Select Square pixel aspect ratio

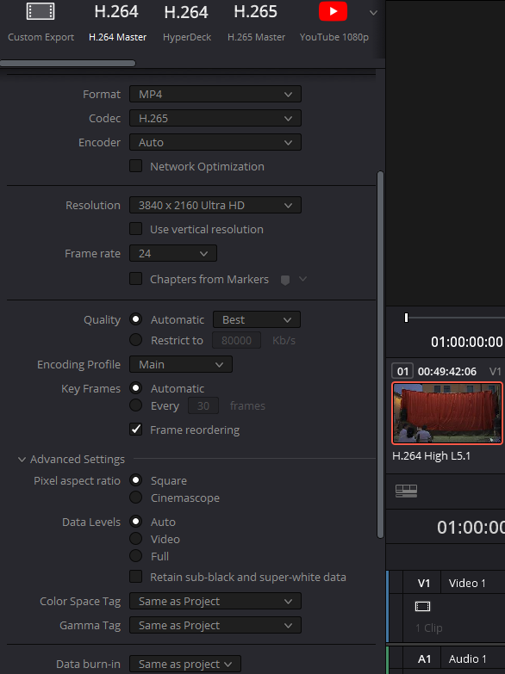tap(136, 480)
